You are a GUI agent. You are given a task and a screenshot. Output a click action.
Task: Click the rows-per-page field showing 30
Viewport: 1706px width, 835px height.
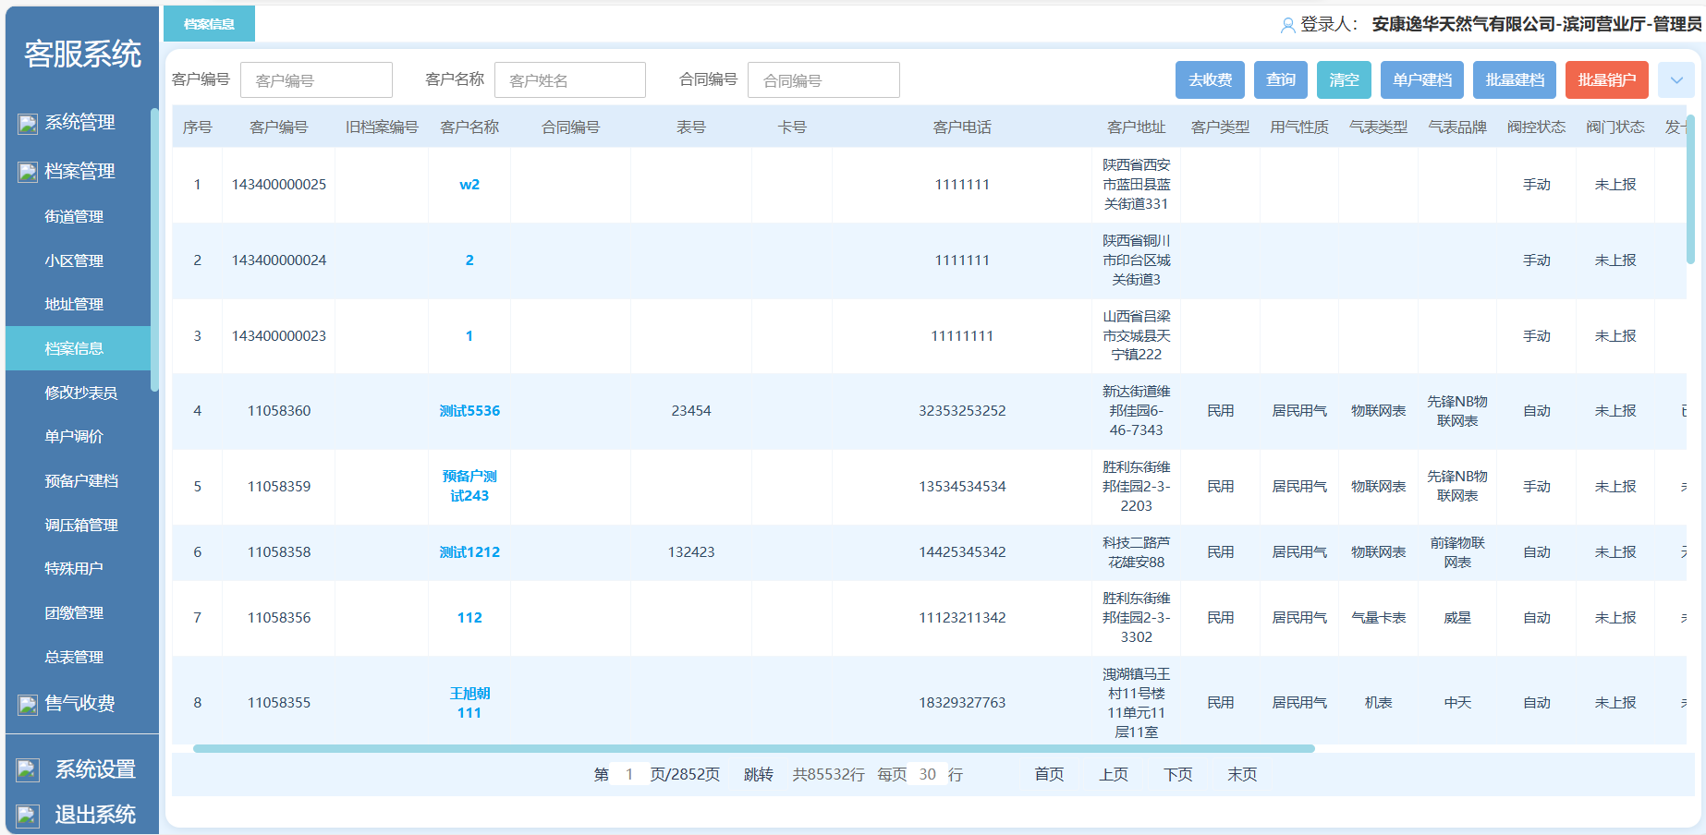coord(927,774)
